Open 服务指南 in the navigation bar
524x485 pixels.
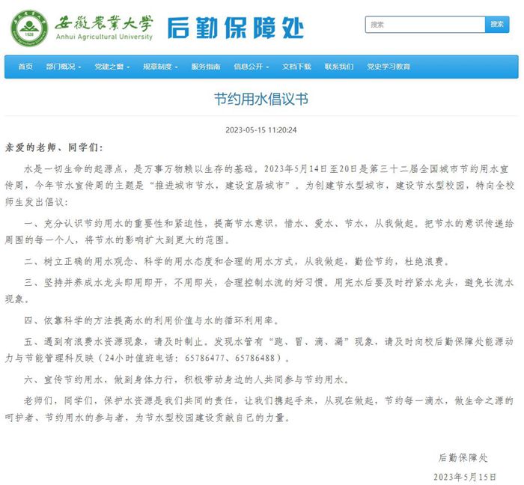(206, 67)
